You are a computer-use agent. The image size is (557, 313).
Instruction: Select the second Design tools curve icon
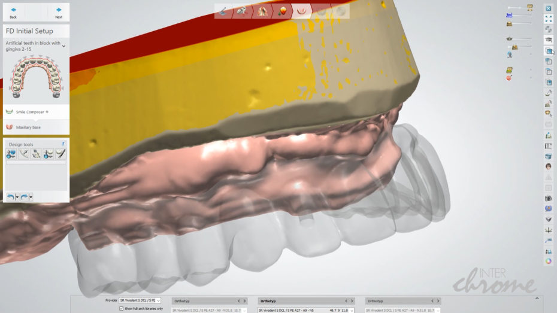click(x=23, y=154)
